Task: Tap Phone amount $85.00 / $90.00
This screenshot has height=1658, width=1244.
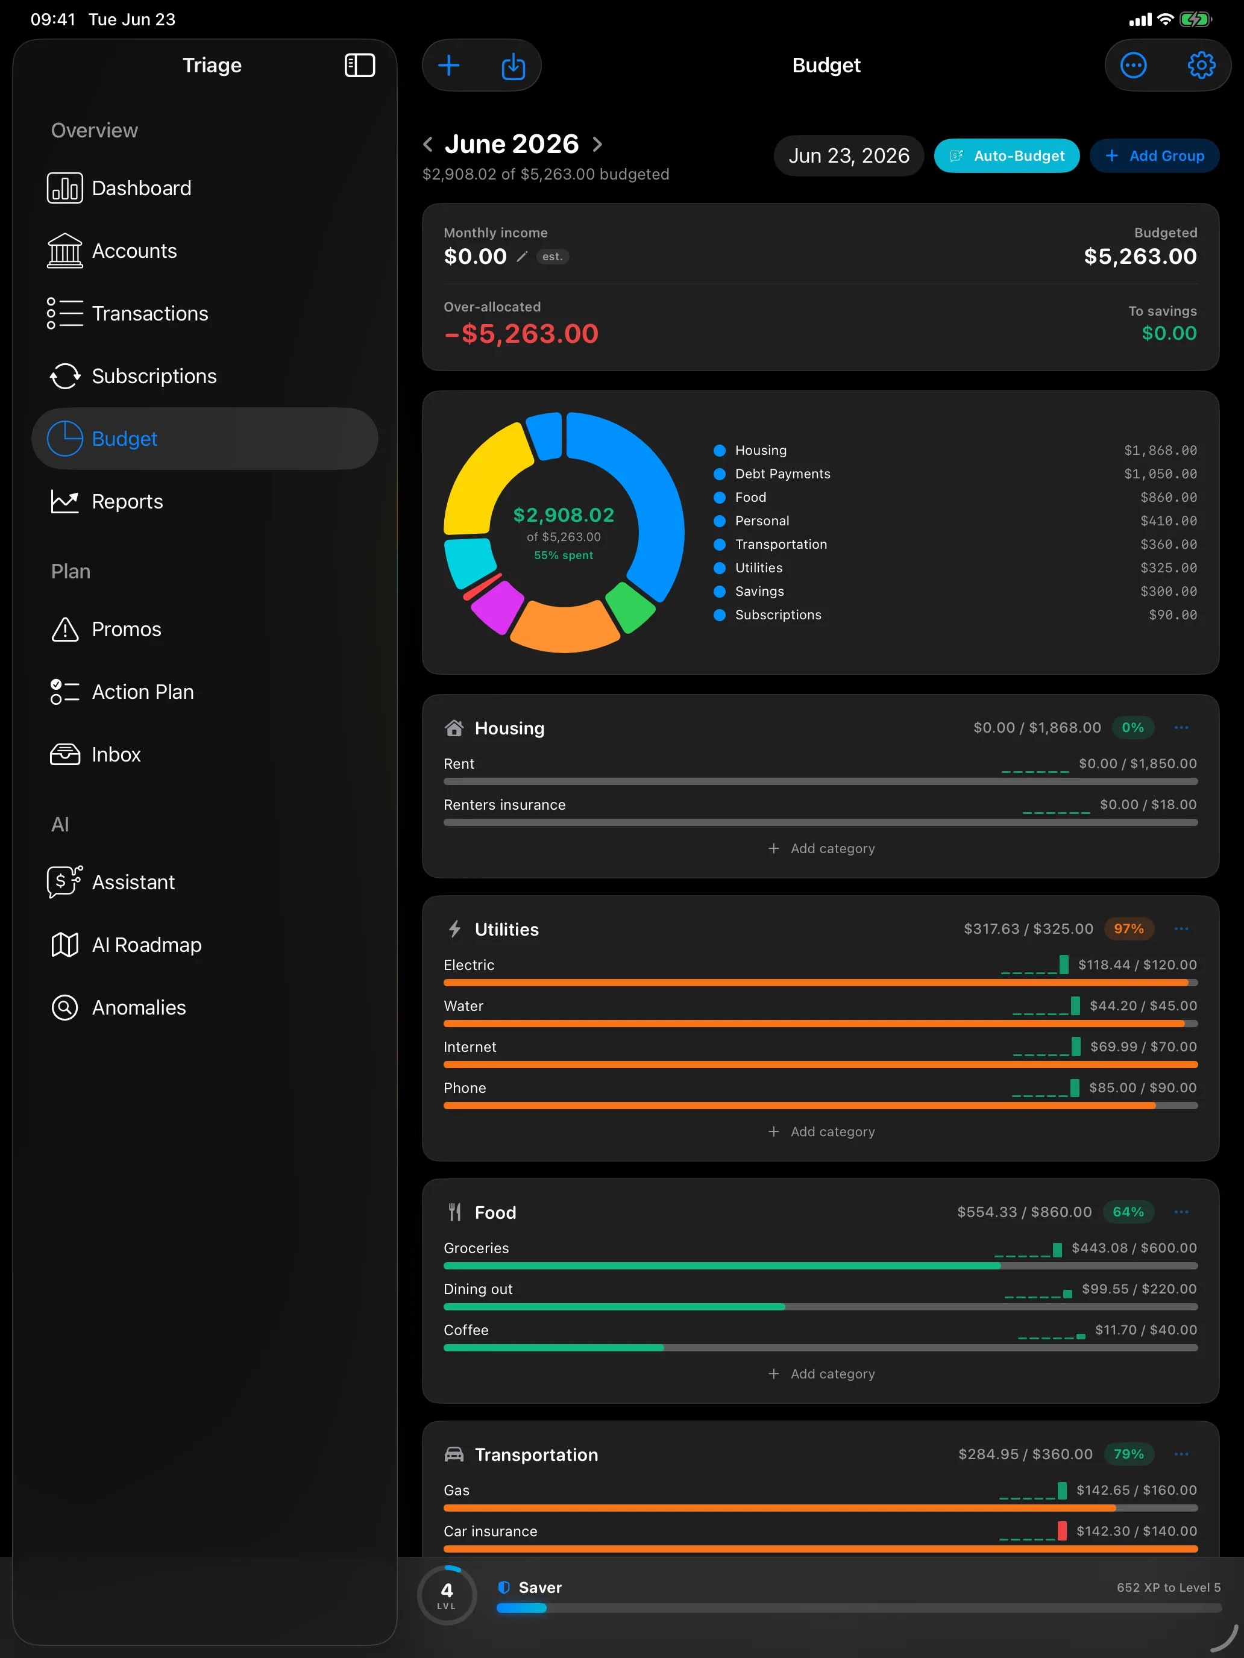Action: click(x=1143, y=1087)
